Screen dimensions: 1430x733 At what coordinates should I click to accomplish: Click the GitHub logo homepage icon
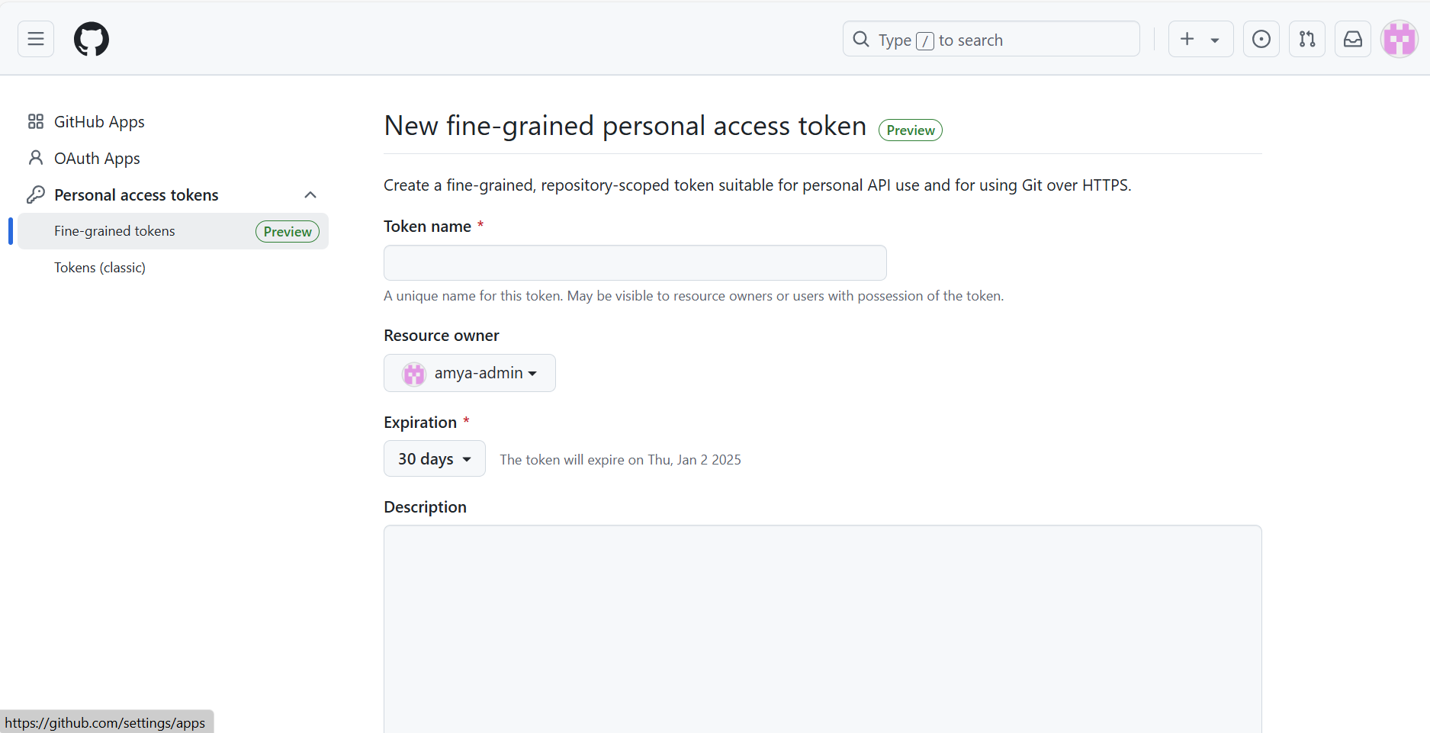tap(92, 39)
